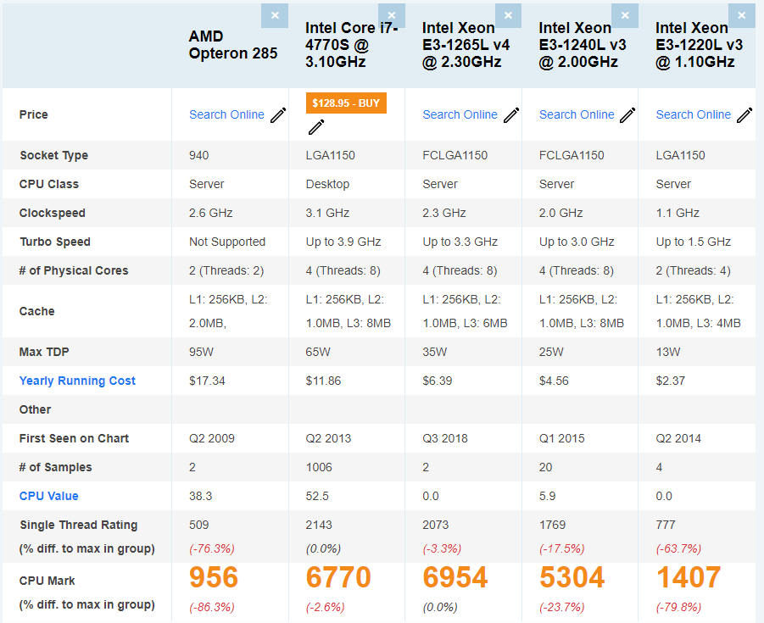Screen dimensions: 764x623
Task: Edit price pencil for Xeon E3-1220L v3
Action: click(744, 115)
